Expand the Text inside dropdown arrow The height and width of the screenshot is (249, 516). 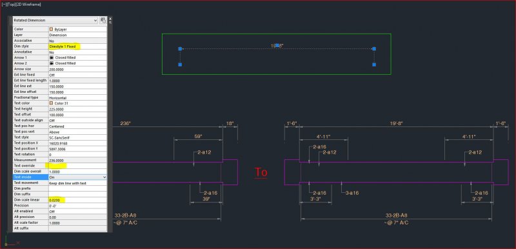[x=104, y=177]
